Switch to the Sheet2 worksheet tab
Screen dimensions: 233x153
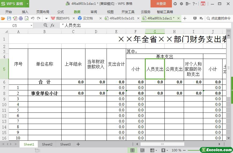click(x=47, y=144)
